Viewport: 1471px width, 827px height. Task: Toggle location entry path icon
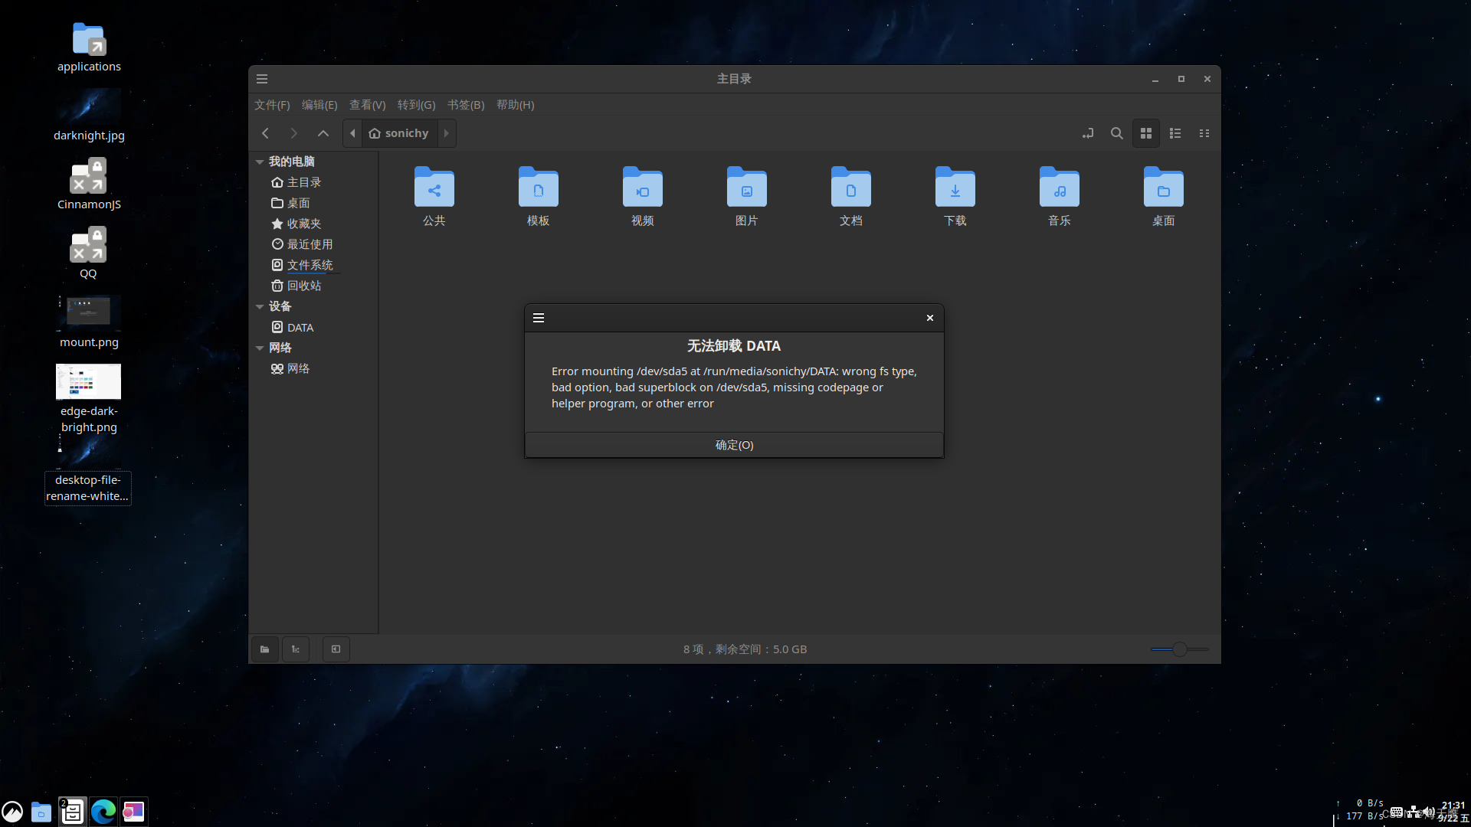coord(1087,133)
